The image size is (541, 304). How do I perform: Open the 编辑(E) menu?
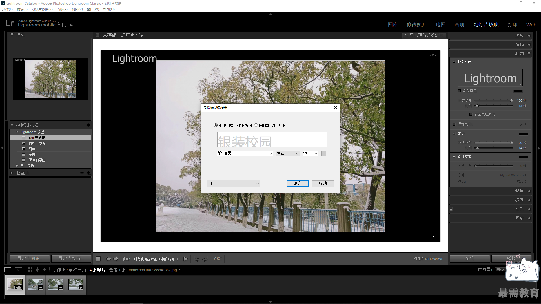[x=22, y=9]
